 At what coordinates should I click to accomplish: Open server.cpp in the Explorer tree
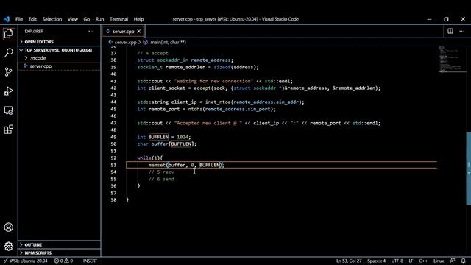[x=59, y=66]
